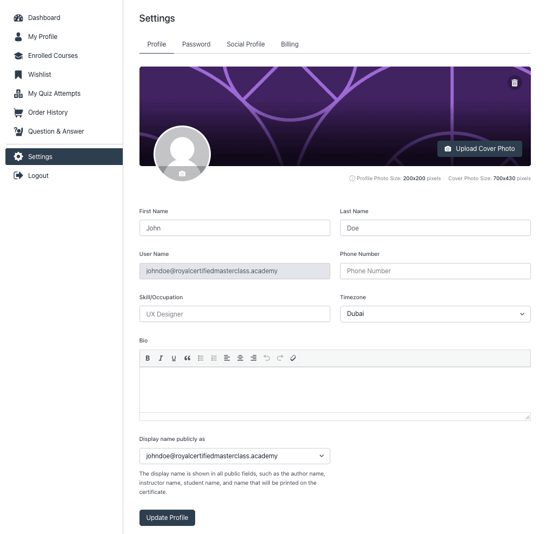
Task: Insert a link in the Bio editor
Action: (293, 358)
